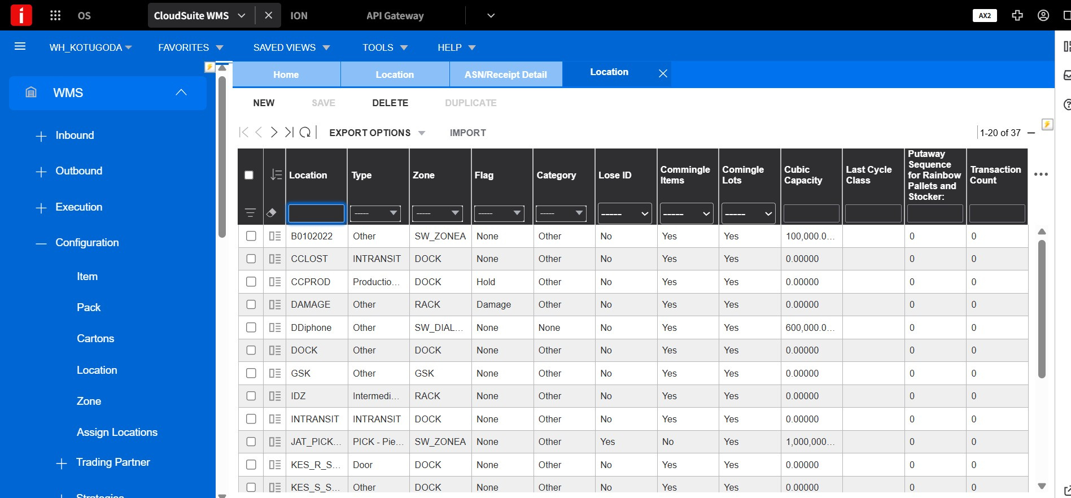
Task: Click the IMPORT button
Action: tap(468, 133)
